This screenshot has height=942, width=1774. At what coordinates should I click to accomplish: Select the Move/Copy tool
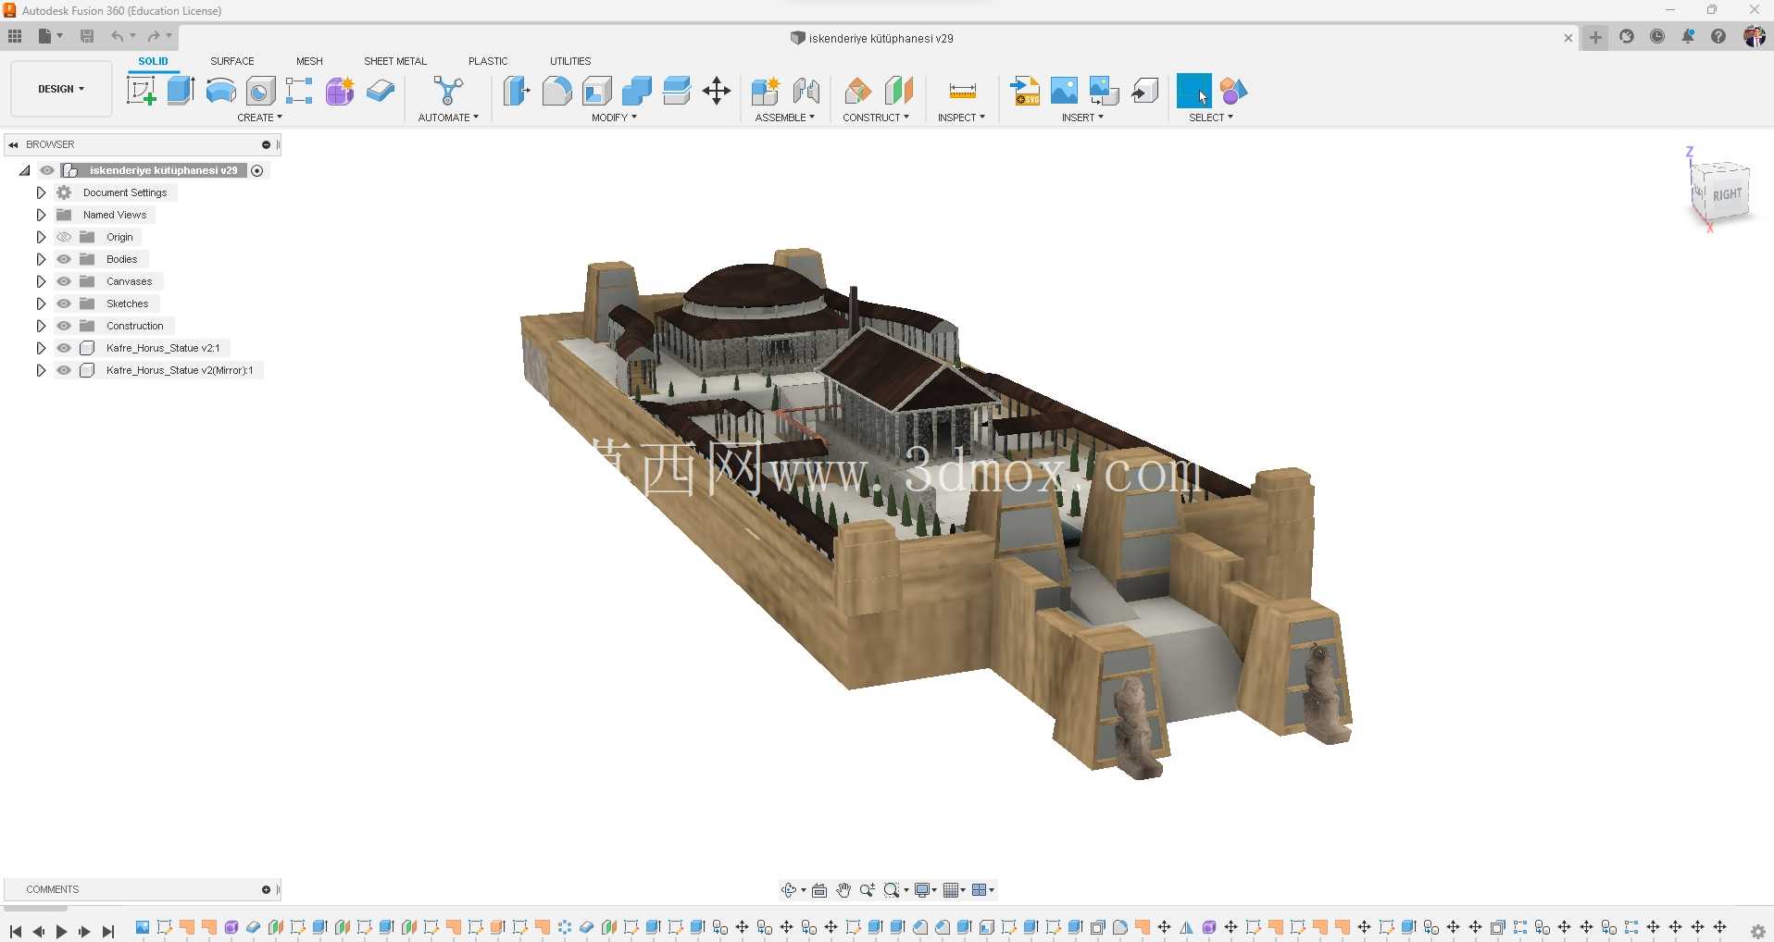[717, 91]
